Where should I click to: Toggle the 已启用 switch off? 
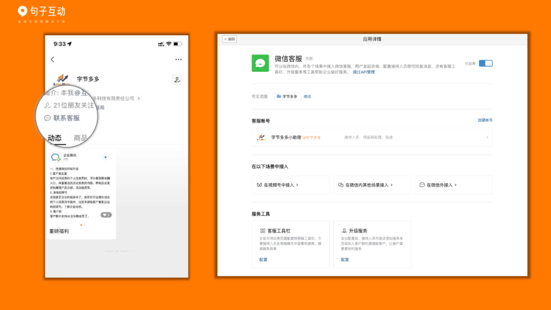pyautogui.click(x=486, y=63)
